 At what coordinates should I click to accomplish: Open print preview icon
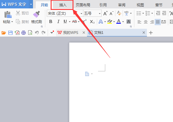coord(30,33)
